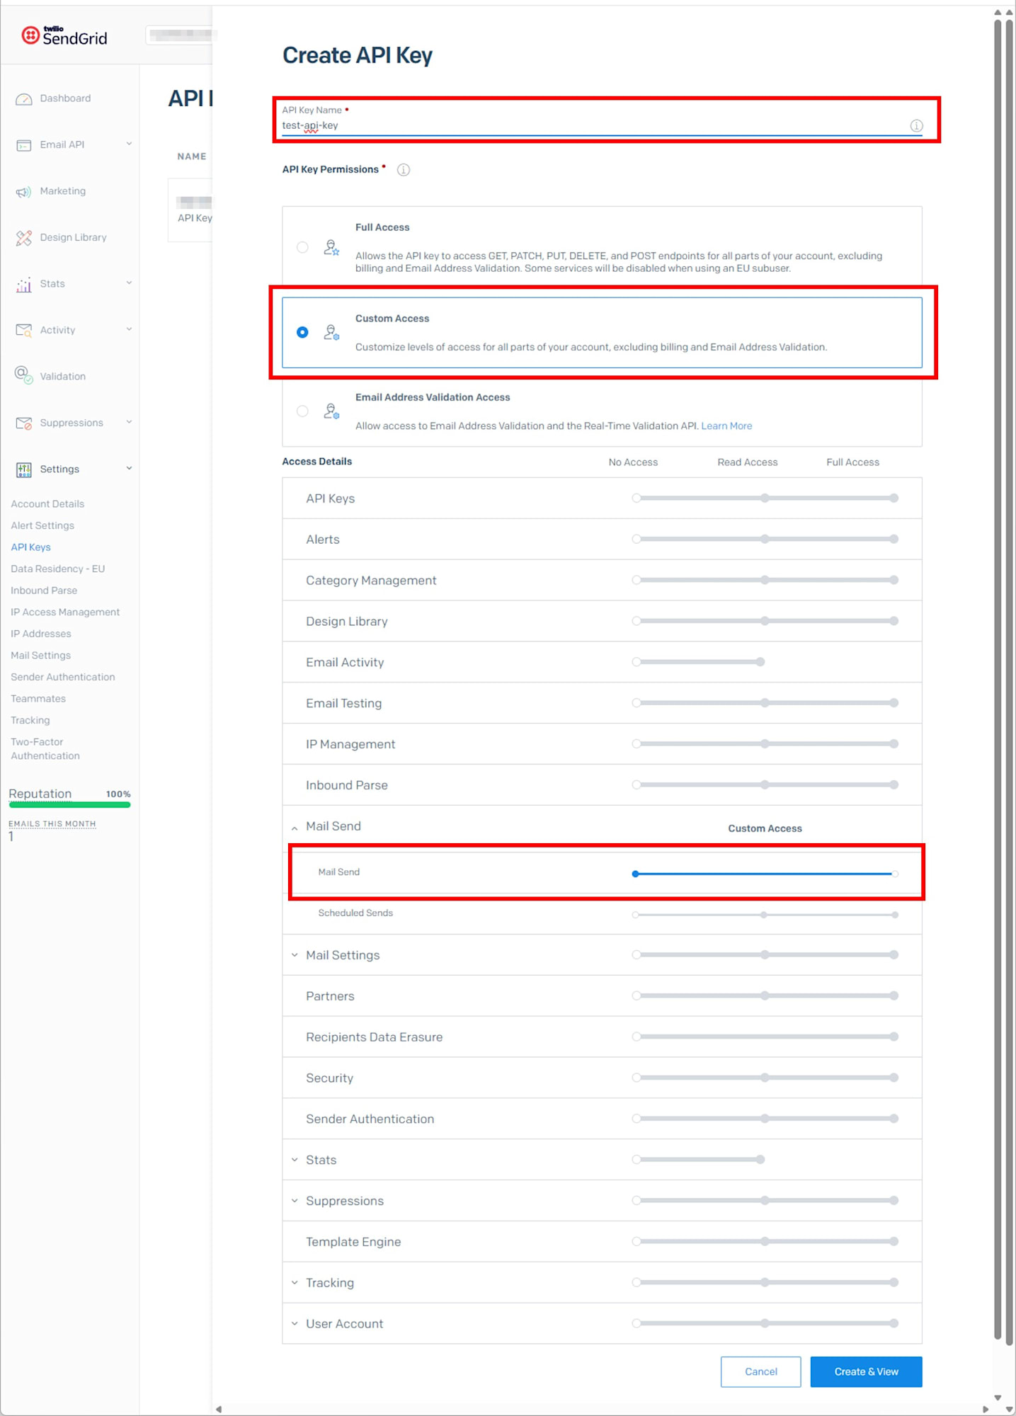Expand the Activity sidebar chevron
Screen dimensions: 1016x1416
(x=129, y=329)
